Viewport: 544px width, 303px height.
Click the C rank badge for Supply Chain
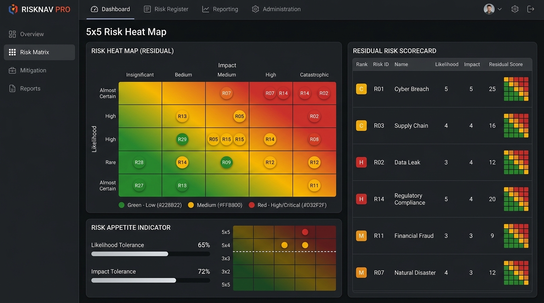click(x=361, y=126)
